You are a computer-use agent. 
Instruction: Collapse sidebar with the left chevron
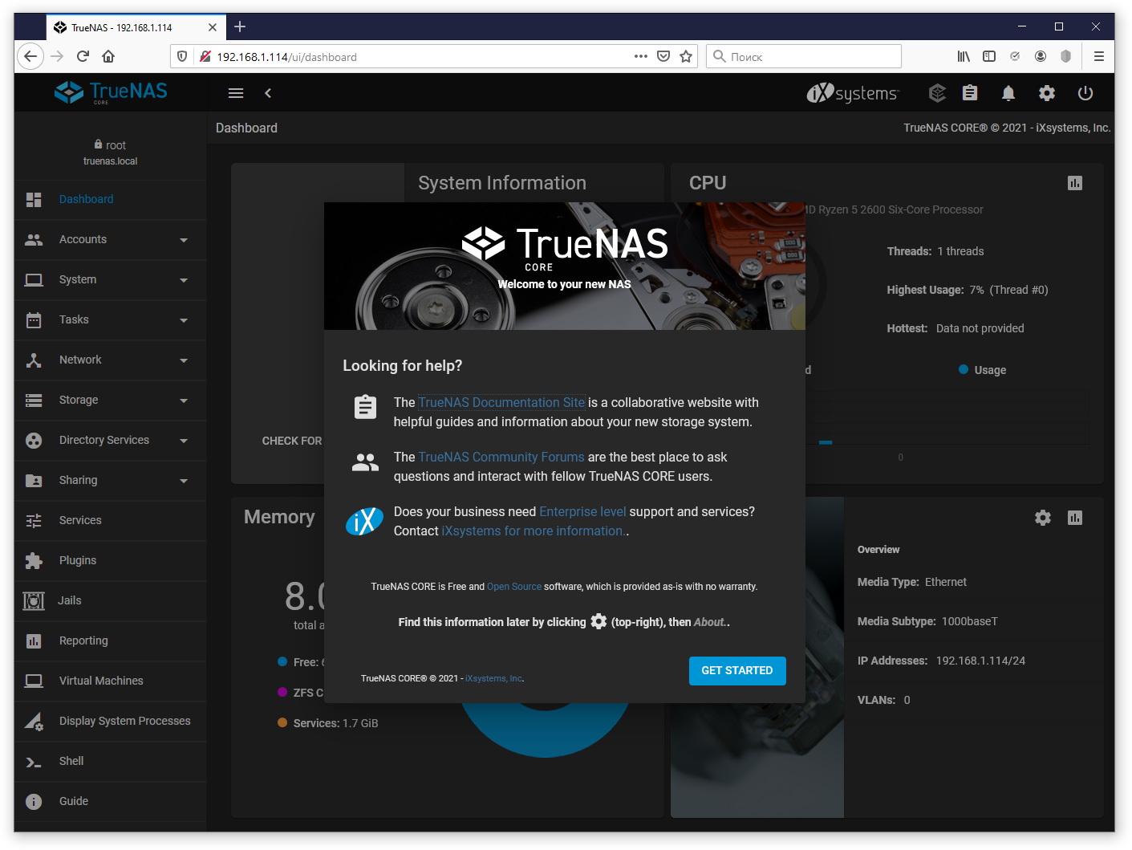pos(268,93)
